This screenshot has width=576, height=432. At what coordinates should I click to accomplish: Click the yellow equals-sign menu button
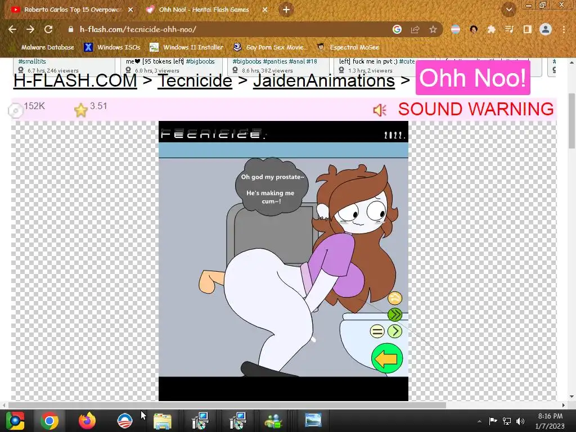coord(377,331)
